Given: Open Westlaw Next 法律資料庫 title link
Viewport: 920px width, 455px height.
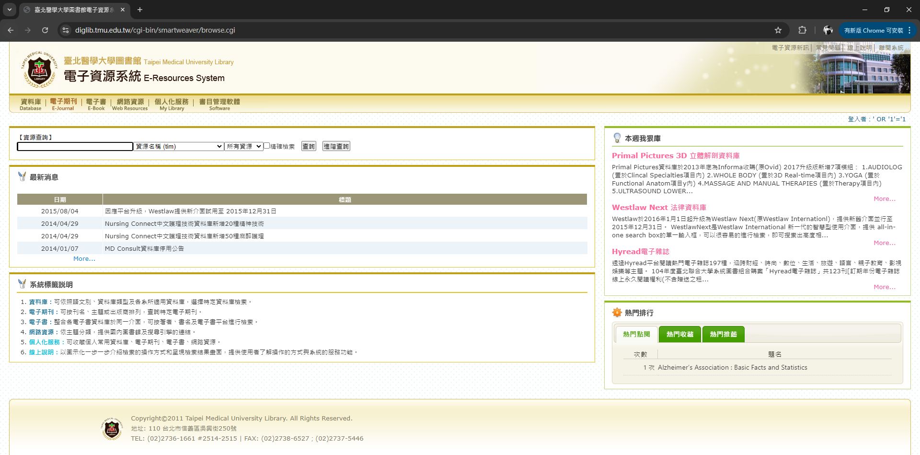Looking at the screenshot, I should tap(659, 208).
